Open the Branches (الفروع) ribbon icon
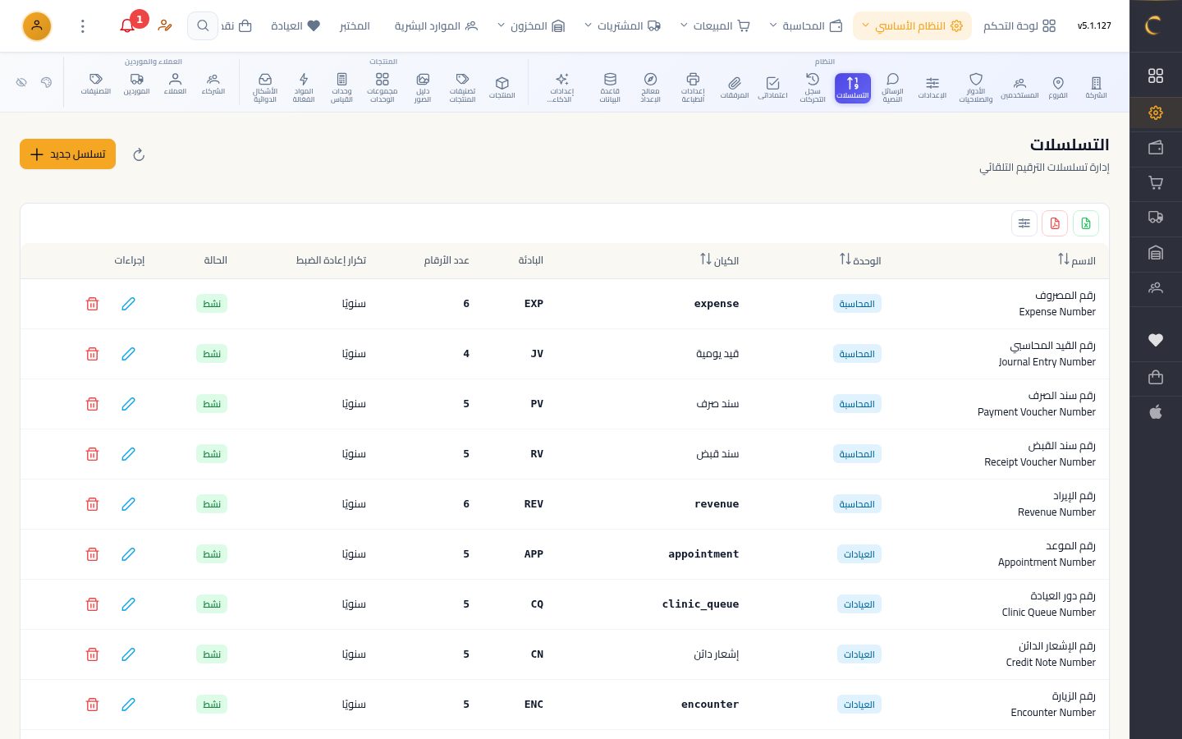1182x739 pixels. 1058,87
